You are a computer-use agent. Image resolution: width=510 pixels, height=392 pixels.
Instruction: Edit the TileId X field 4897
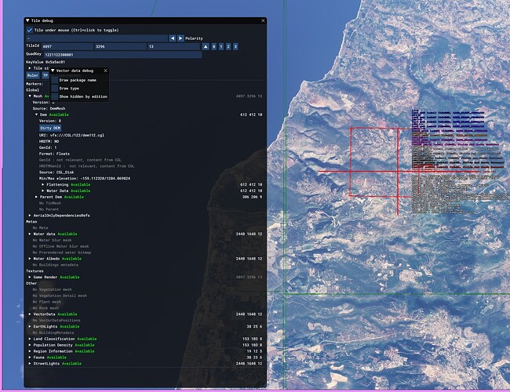[67, 46]
